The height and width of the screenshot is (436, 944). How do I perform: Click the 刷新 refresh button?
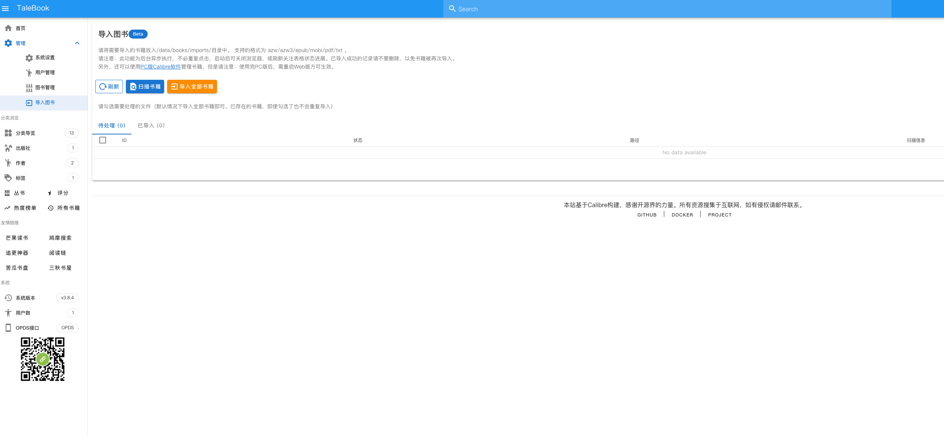tap(109, 87)
